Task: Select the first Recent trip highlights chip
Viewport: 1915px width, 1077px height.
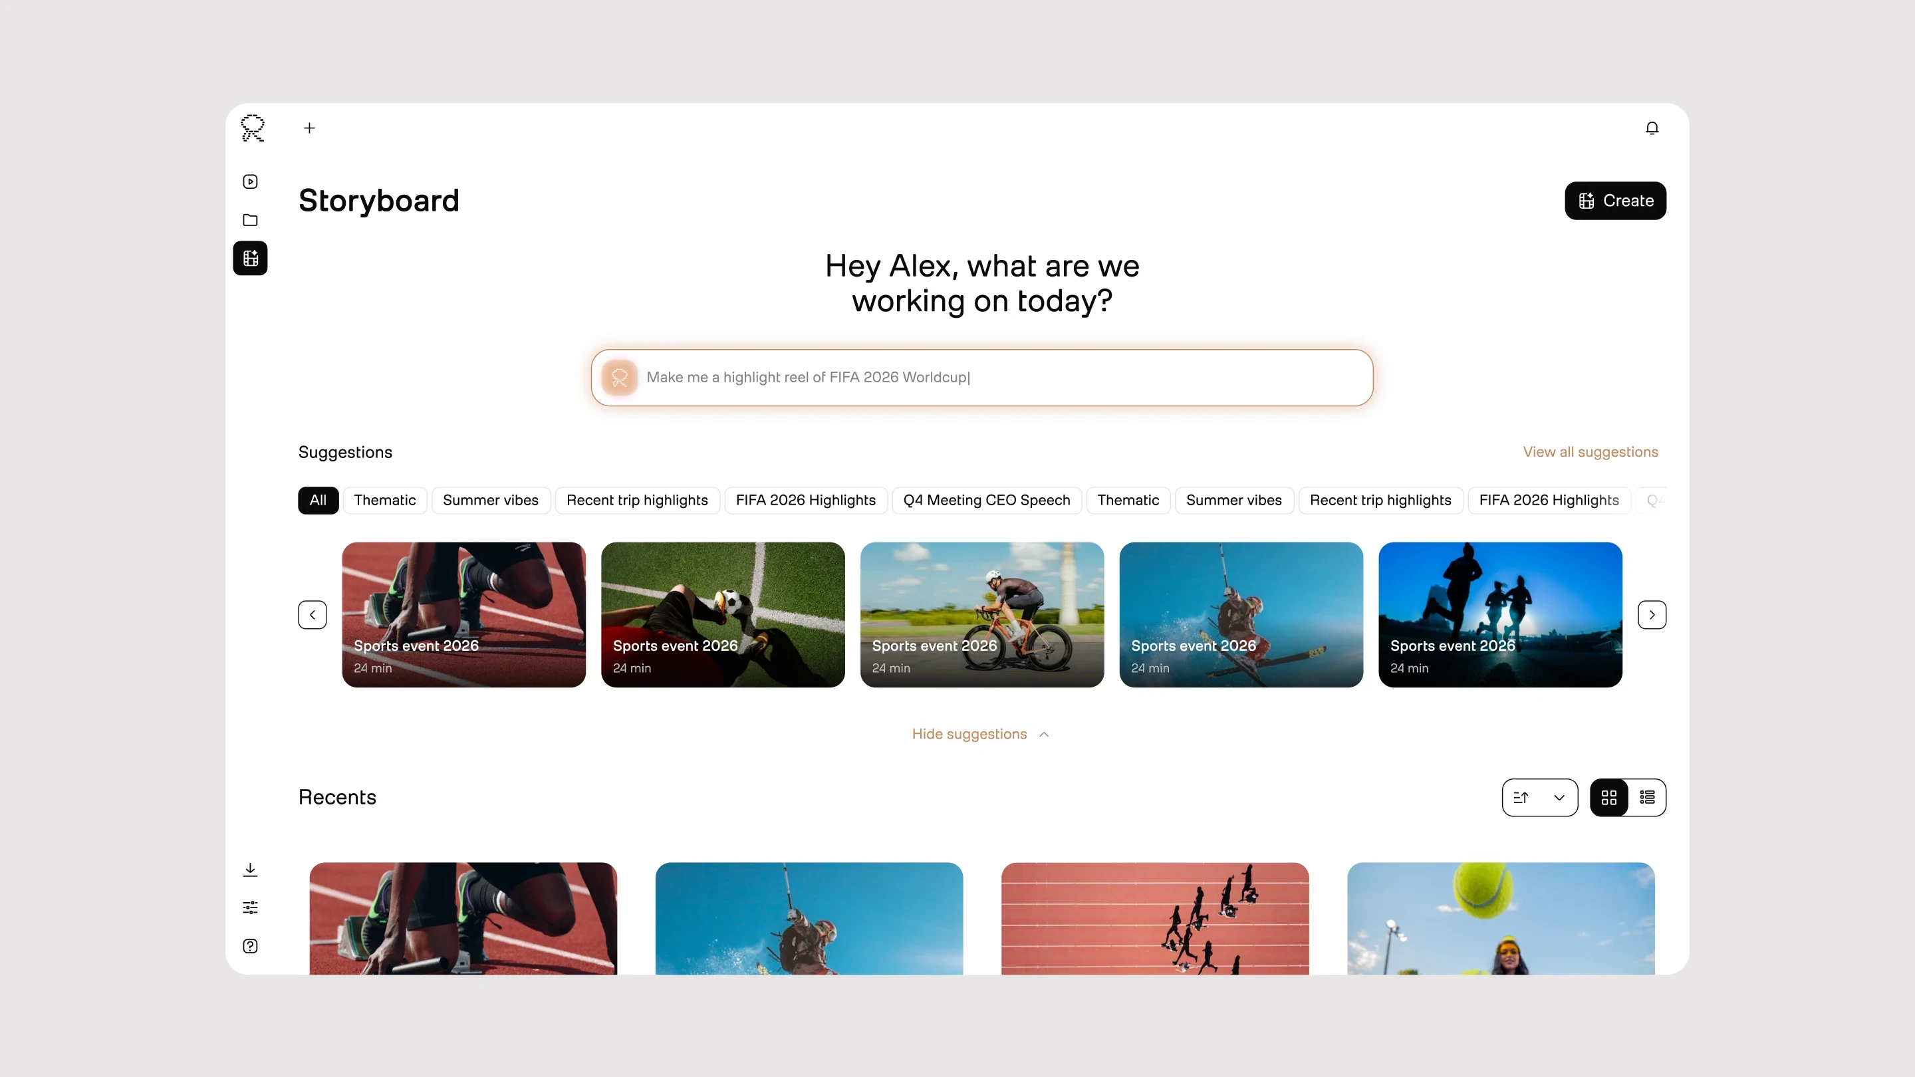Action: coord(637,500)
